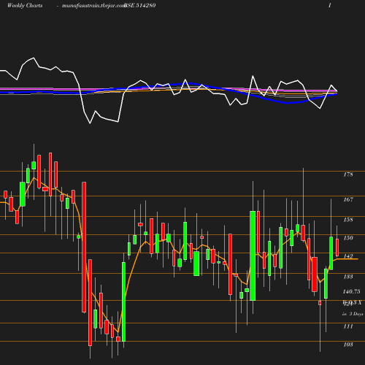Click the 167 price axis label
Screen dimensions: 365x365
pos(348,199)
